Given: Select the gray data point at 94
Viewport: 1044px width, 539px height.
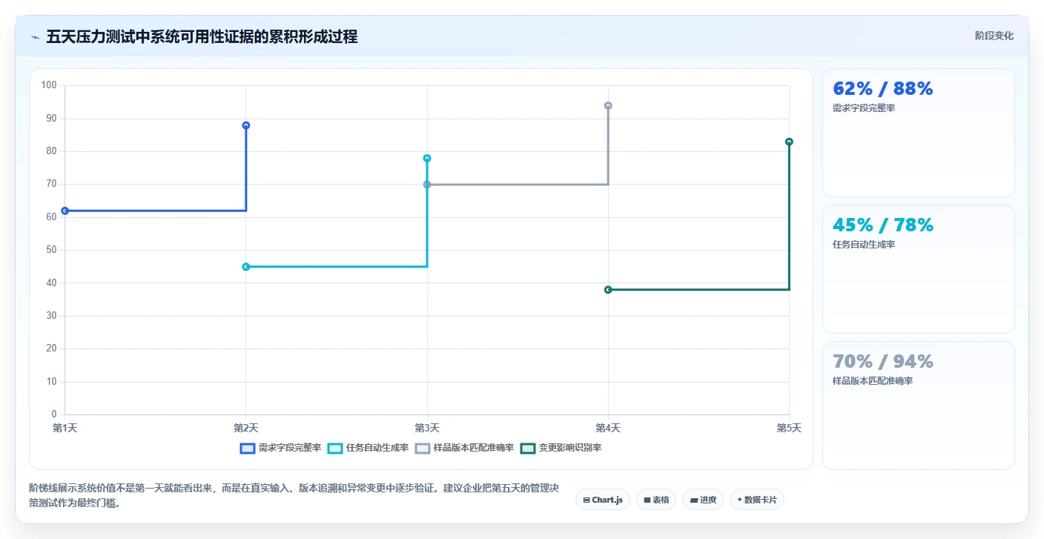Looking at the screenshot, I should 608,105.
